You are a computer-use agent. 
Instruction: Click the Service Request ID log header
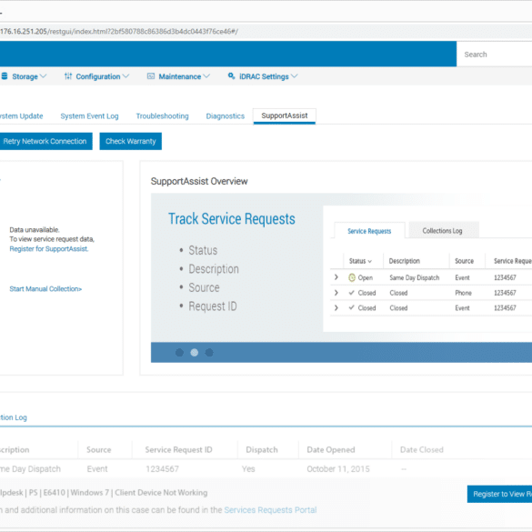pyautogui.click(x=178, y=449)
